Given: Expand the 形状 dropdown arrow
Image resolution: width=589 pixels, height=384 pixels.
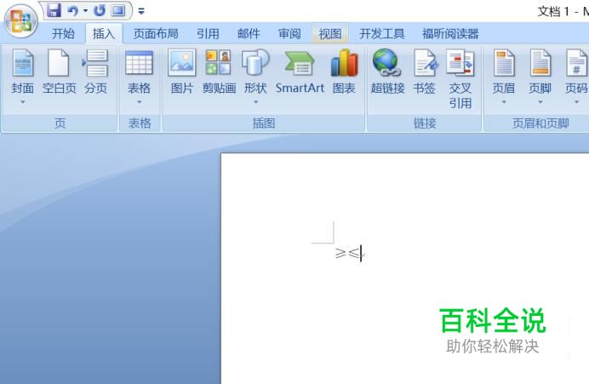Looking at the screenshot, I should 255,102.
